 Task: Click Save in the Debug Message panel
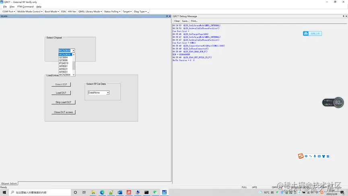[x=185, y=21]
